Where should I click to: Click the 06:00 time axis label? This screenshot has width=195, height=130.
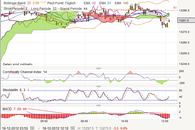pyautogui.click(x=44, y=121)
